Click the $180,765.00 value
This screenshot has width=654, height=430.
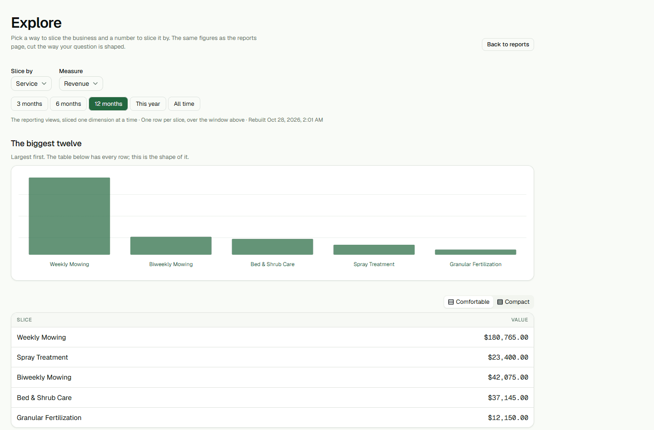point(506,337)
